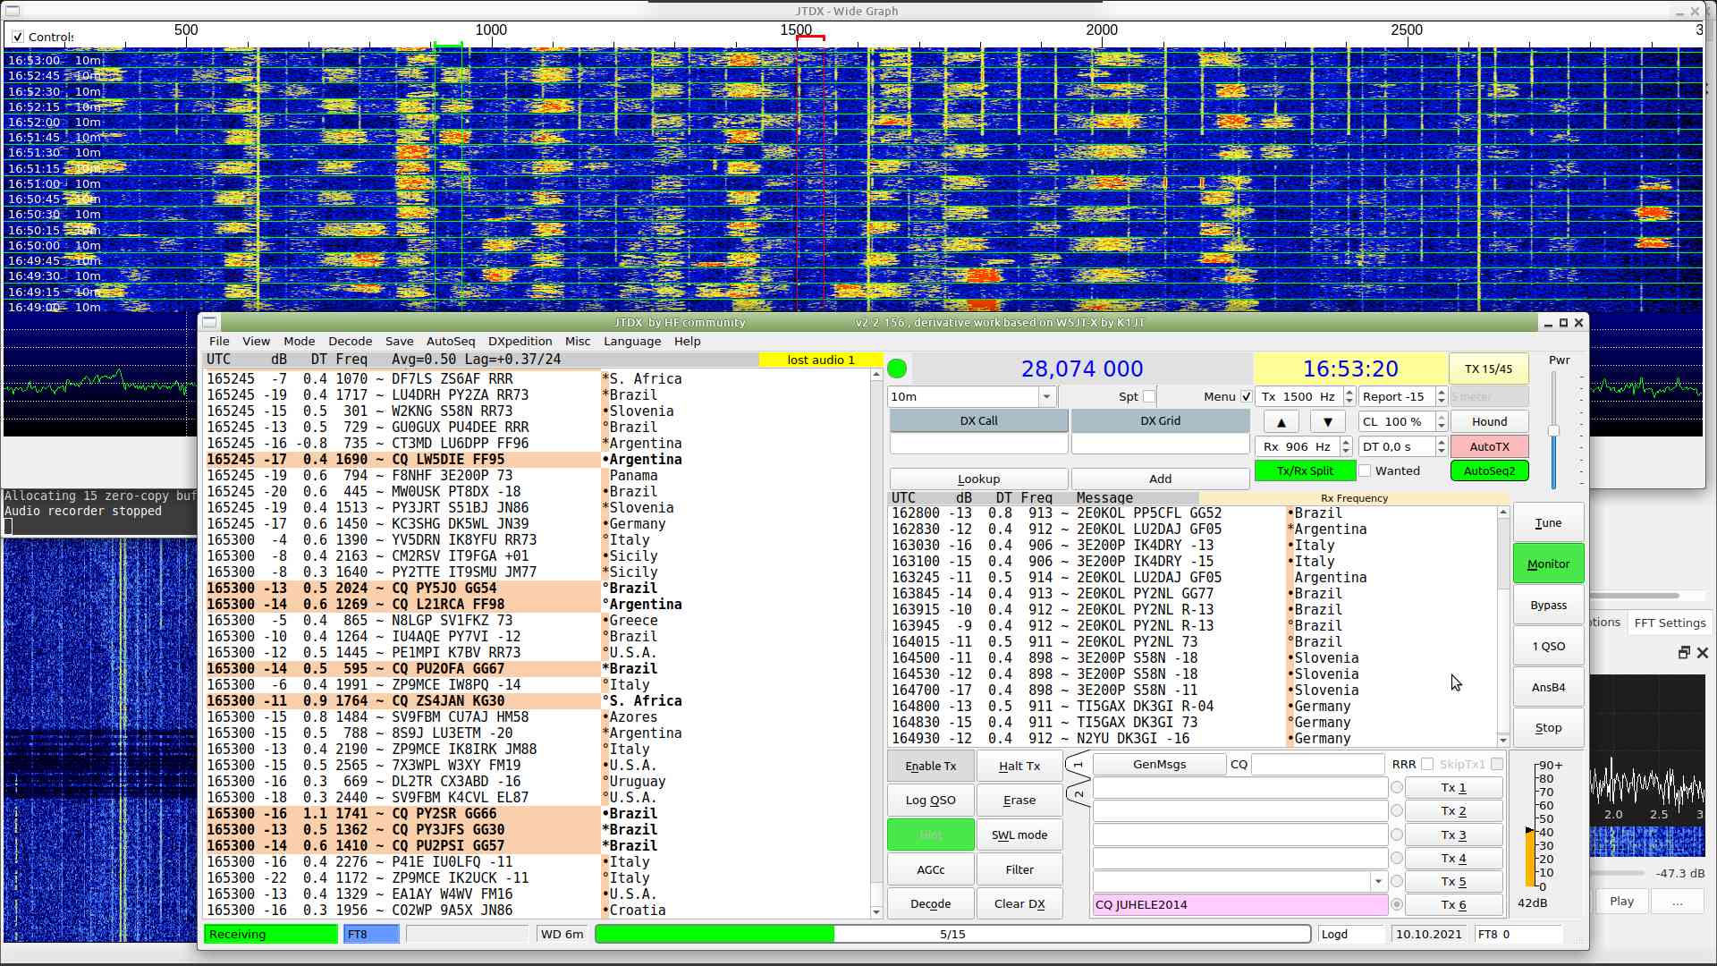Open the AutoSeq menu
Image resolution: width=1717 pixels, height=966 pixels.
tap(450, 341)
